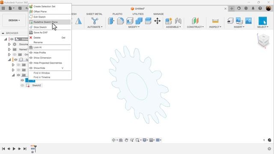Play the timeline
Screen dimensions: 274x154
[x=14, y=149]
